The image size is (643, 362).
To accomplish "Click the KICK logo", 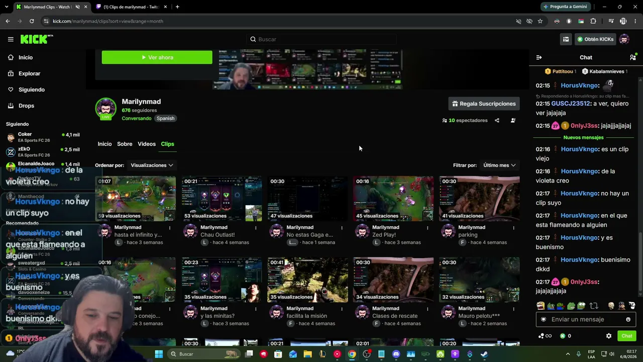I will pyautogui.click(x=37, y=39).
